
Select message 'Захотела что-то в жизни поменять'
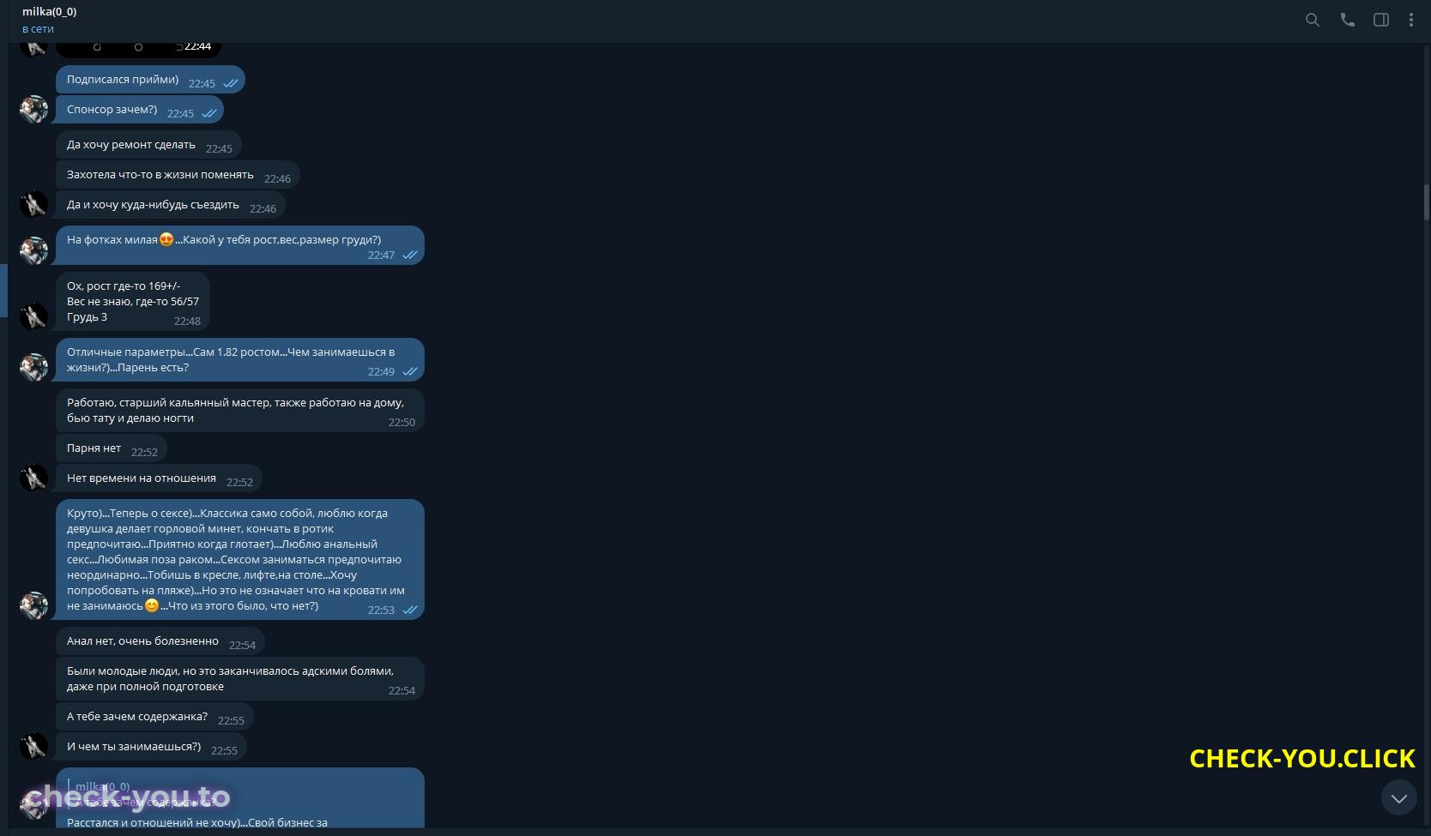pyautogui.click(x=178, y=175)
